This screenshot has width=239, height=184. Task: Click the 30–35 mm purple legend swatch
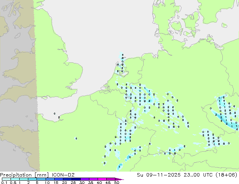click(84, 179)
